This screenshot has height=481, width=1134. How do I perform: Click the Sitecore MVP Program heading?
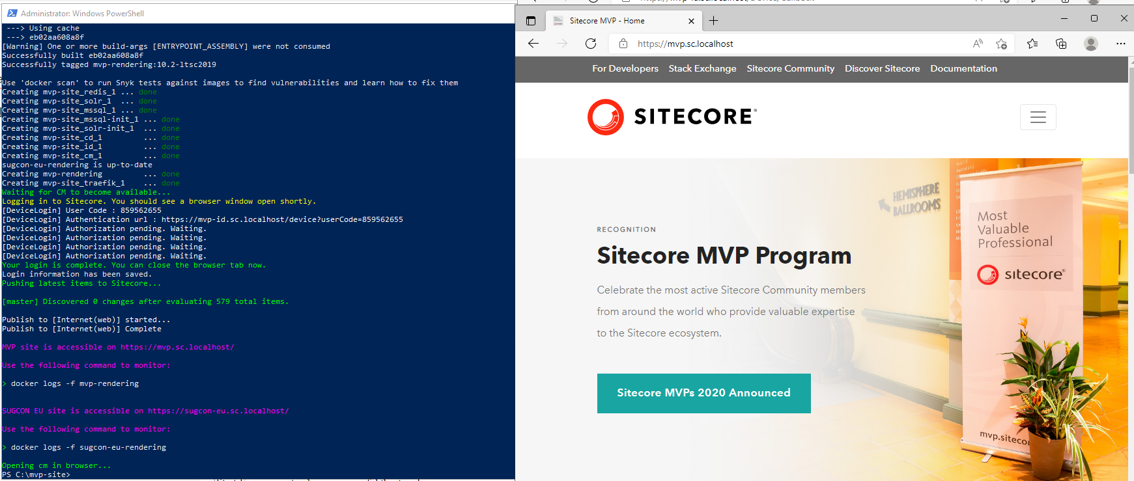(x=724, y=256)
